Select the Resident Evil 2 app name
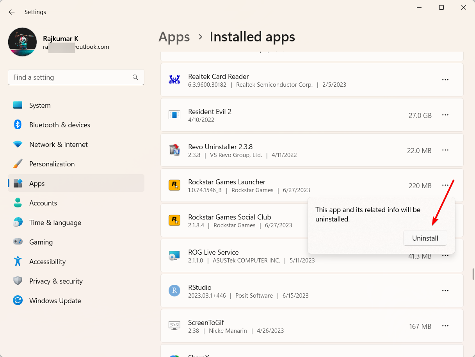 [x=210, y=112]
